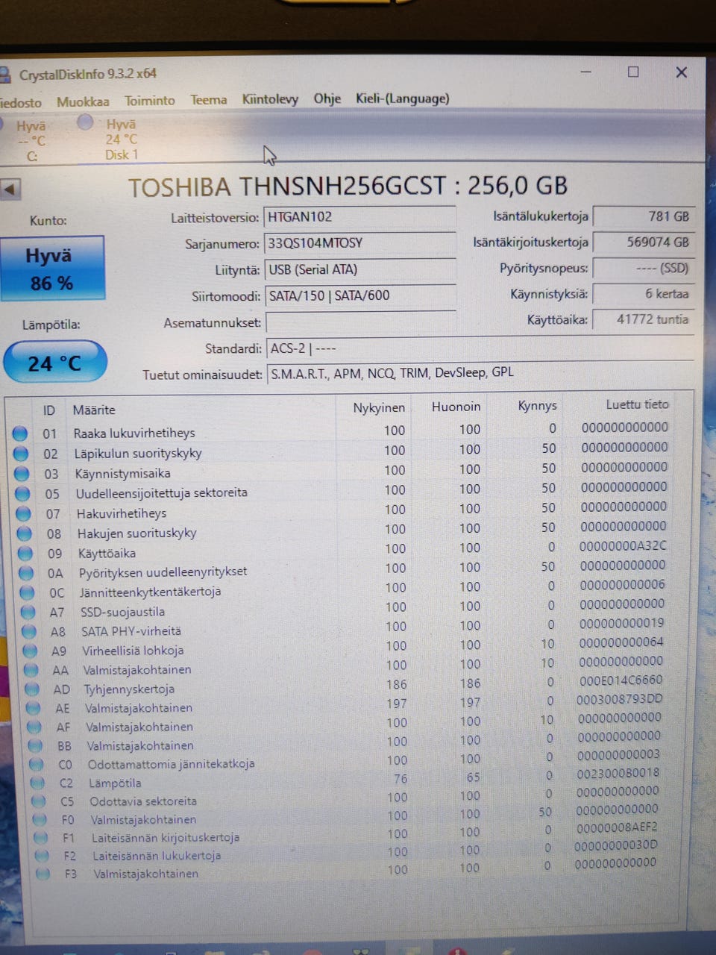This screenshot has height=955, width=716.
Task: Click the Laitteistoversio field HTGAN102
Action: [x=359, y=217]
